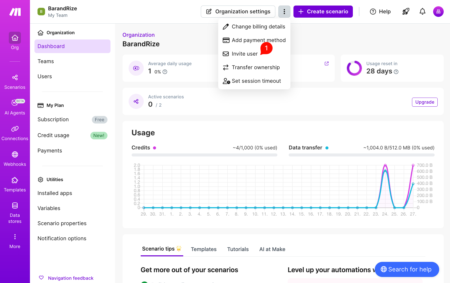Open the external link icon on usage card

327,64
